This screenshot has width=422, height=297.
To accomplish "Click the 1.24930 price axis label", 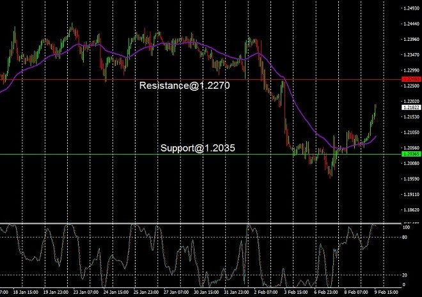I will point(412,8).
